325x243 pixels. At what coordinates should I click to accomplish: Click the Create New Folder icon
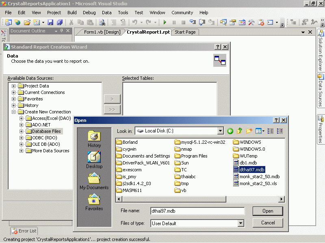coord(249,131)
